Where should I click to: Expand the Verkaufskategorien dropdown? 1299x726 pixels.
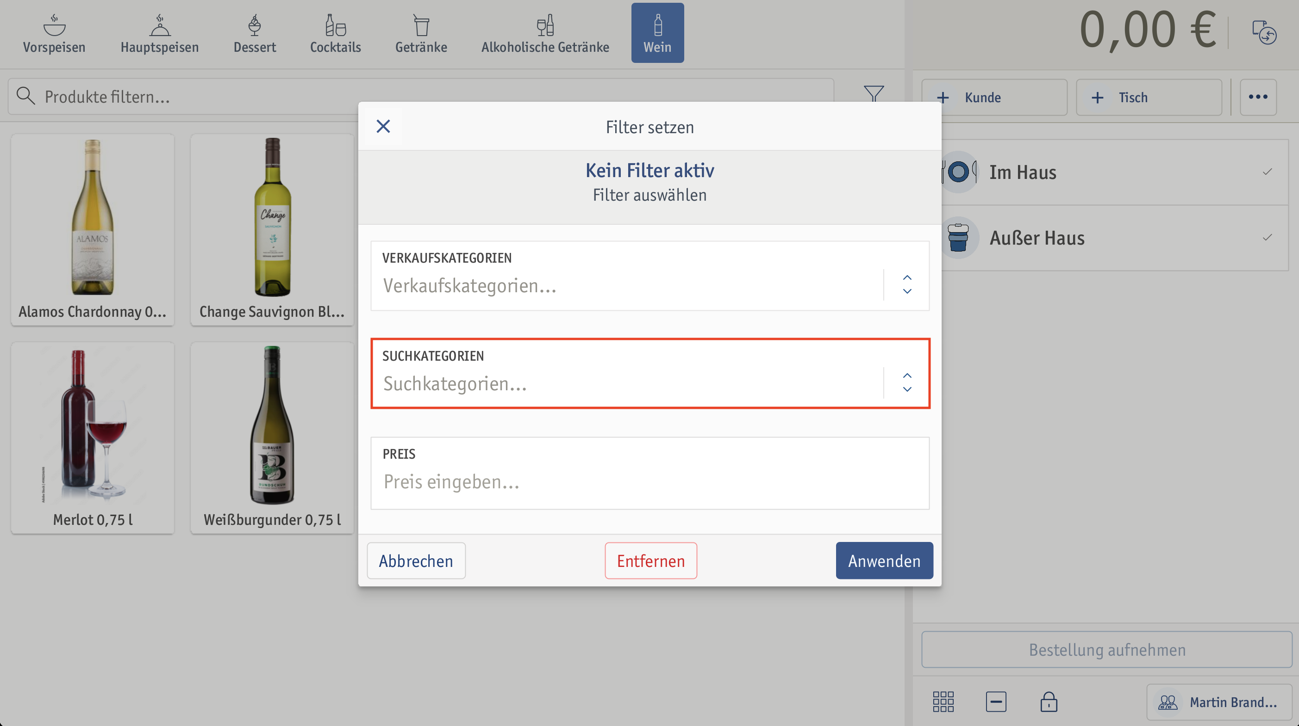coord(907,285)
